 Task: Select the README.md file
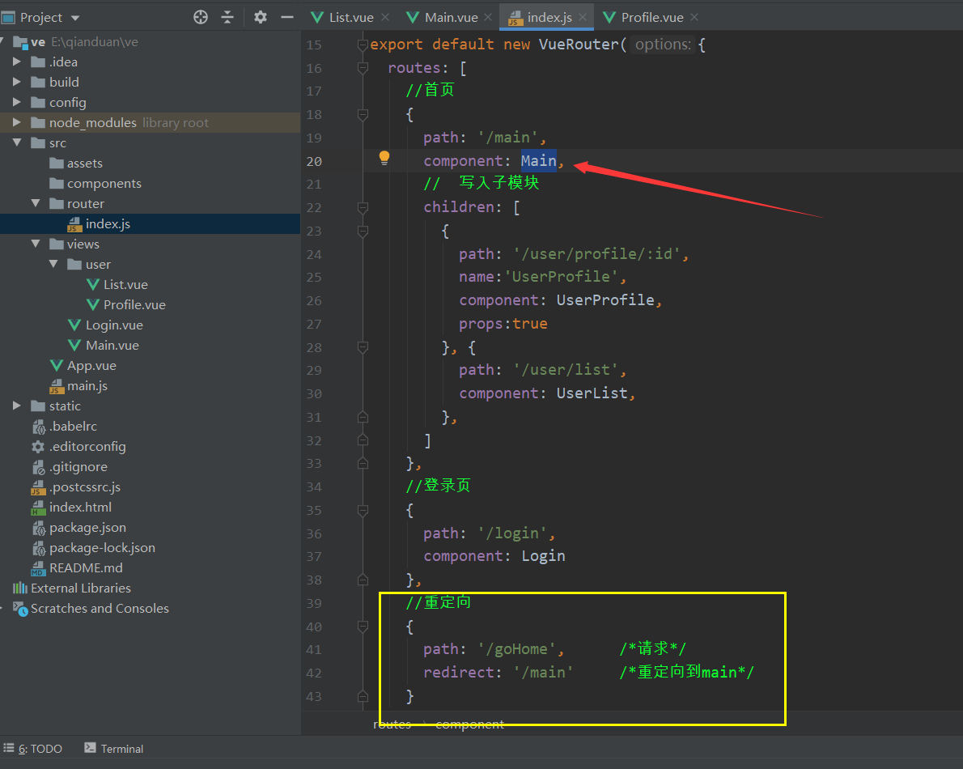[x=77, y=568]
